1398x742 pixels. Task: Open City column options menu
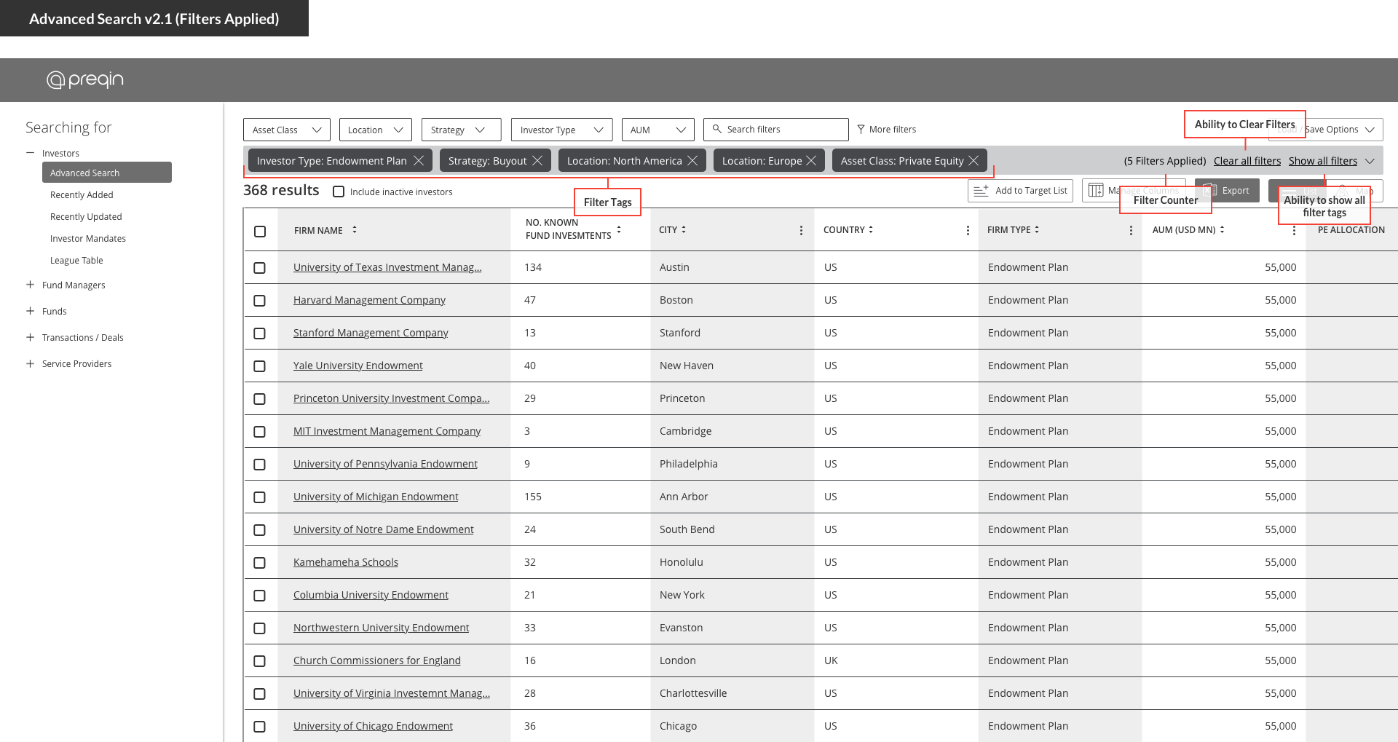coord(801,230)
